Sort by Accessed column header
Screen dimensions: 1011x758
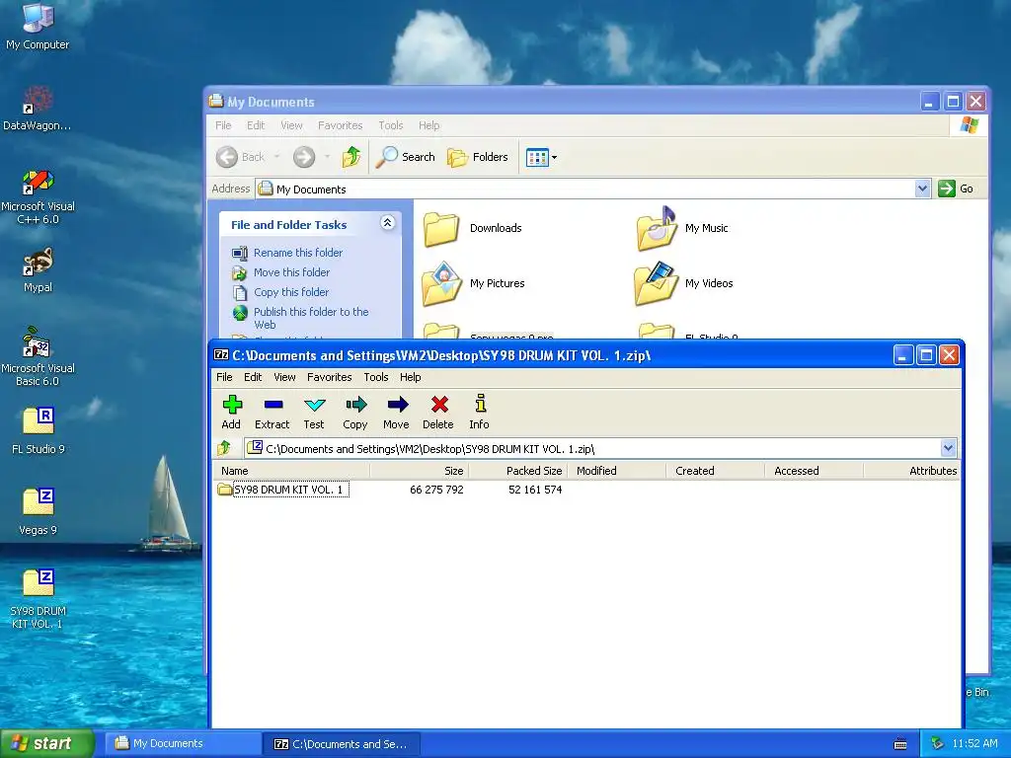pyautogui.click(x=814, y=471)
